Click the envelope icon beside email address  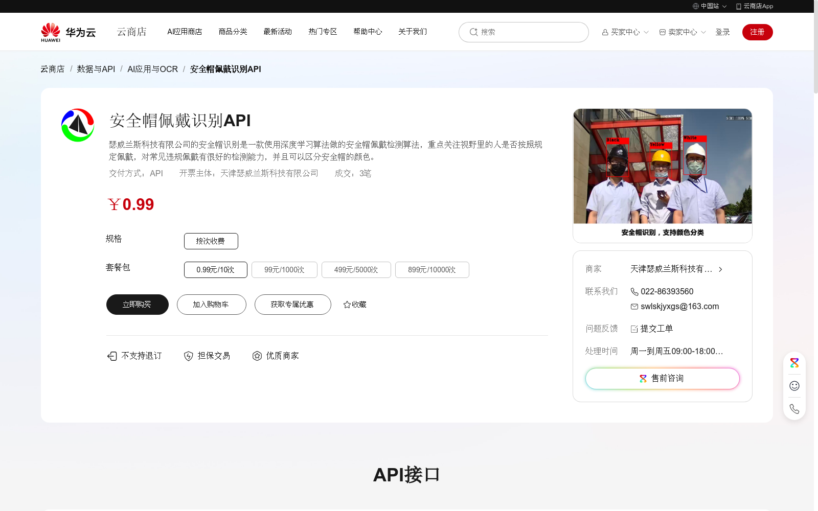(x=634, y=307)
